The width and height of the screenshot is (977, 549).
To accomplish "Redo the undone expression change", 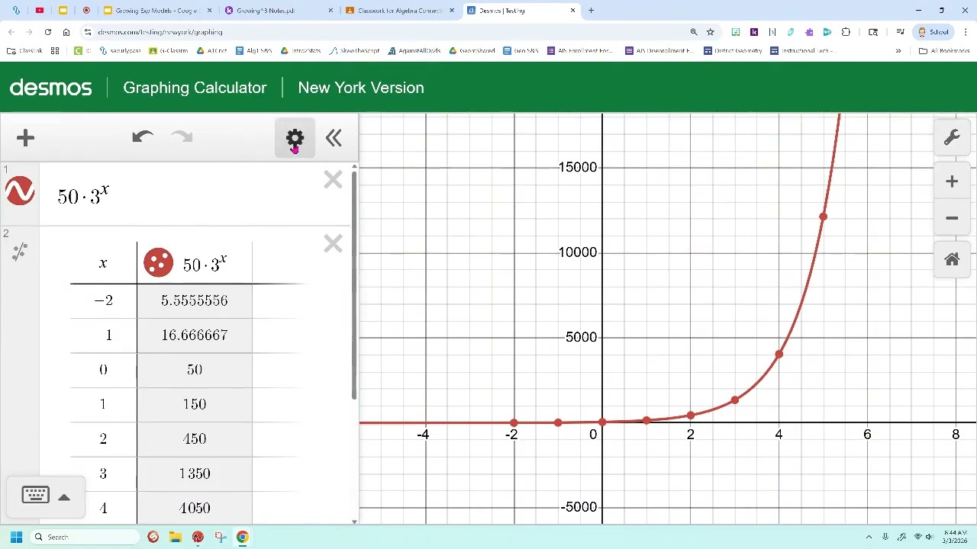I will tap(182, 137).
